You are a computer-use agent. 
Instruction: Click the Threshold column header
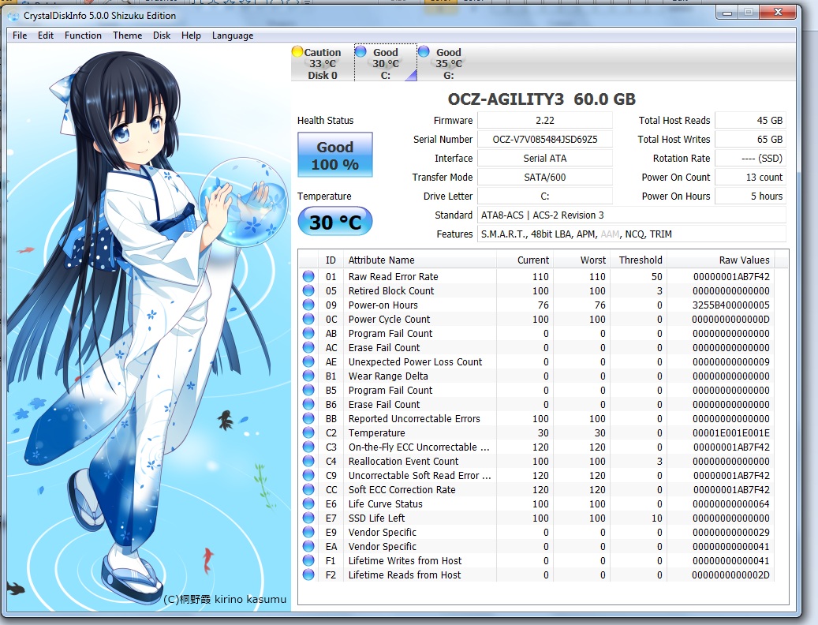[638, 260]
